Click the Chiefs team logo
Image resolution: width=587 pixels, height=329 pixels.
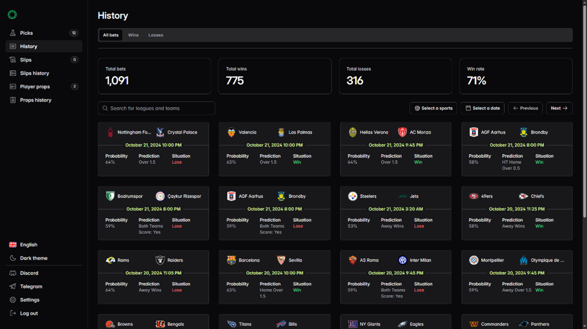[x=523, y=196]
